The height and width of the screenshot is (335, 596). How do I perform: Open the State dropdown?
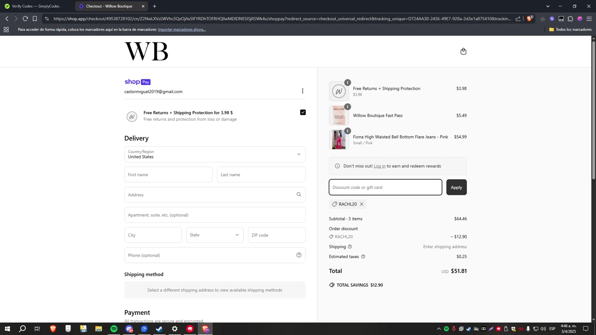point(215,235)
